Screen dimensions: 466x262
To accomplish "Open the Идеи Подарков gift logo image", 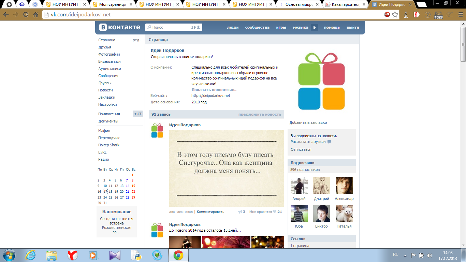I will tap(321, 82).
